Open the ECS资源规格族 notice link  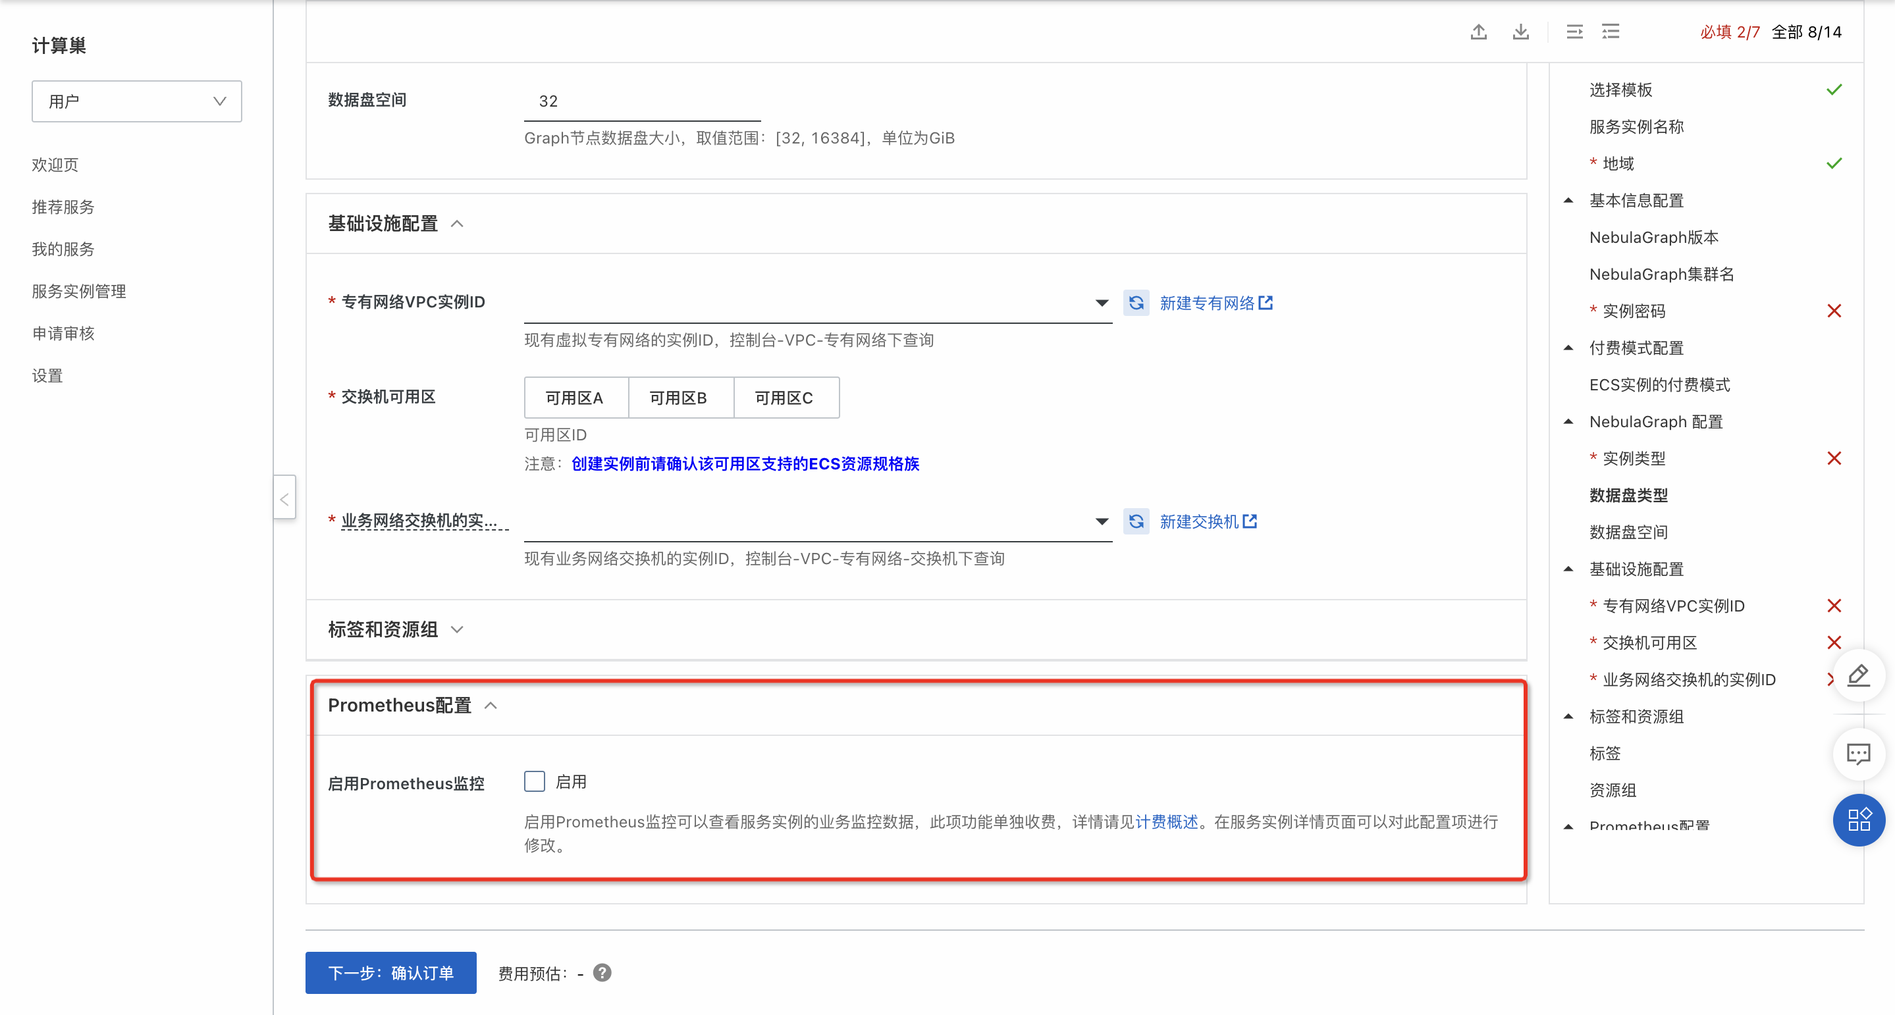(745, 463)
